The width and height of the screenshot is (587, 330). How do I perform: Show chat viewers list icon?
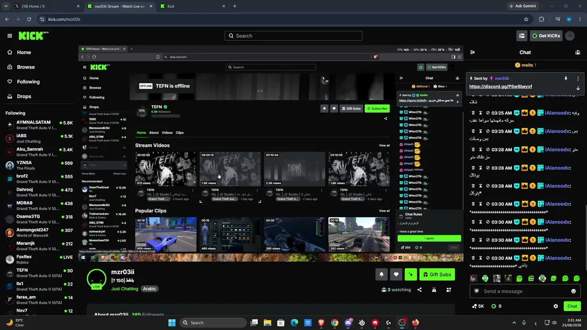pos(578,52)
